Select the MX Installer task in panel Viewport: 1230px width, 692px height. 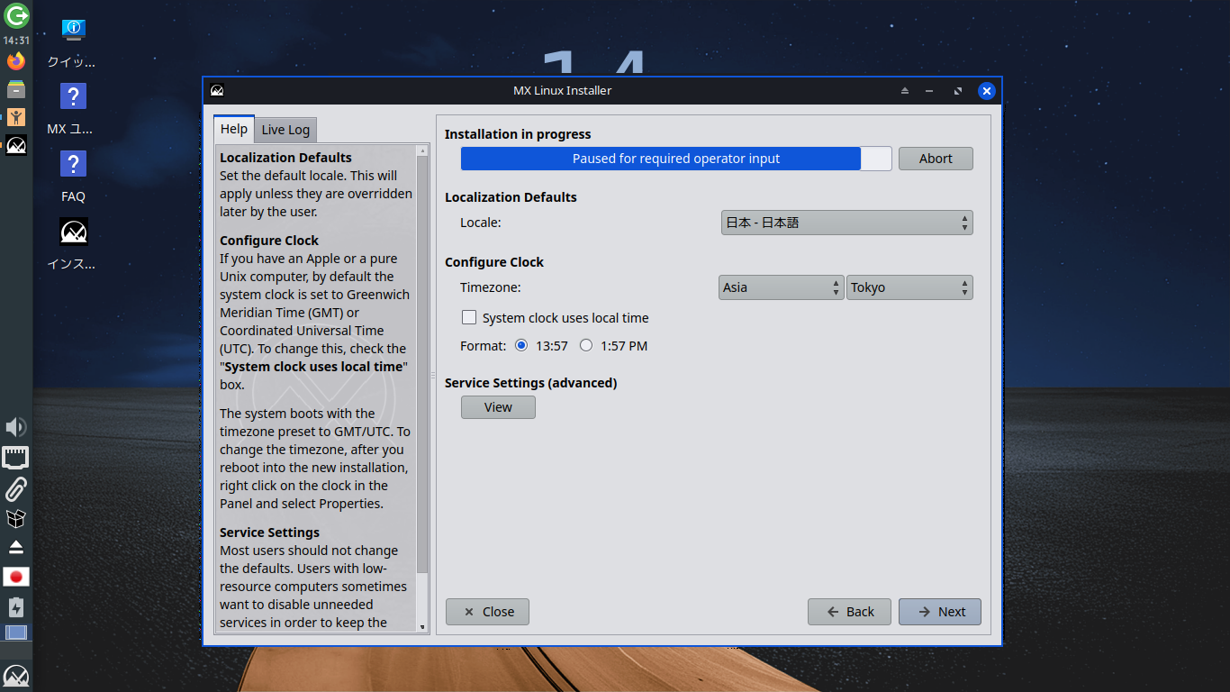(x=16, y=144)
